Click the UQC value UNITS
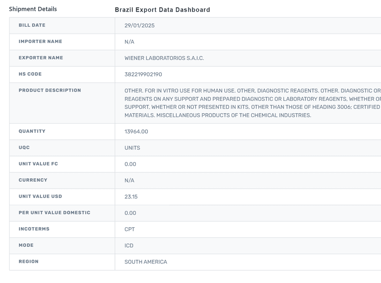The height and width of the screenshot is (283, 381). tap(132, 148)
